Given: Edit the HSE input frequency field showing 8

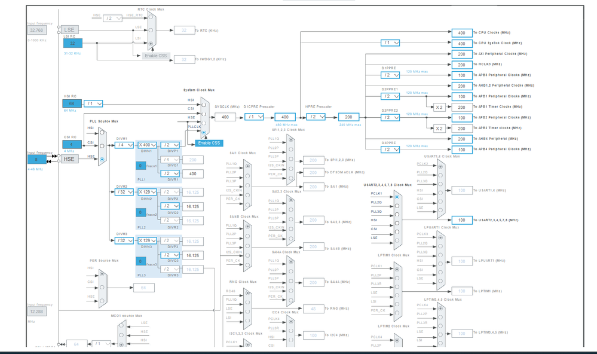Looking at the screenshot, I should 36,160.
